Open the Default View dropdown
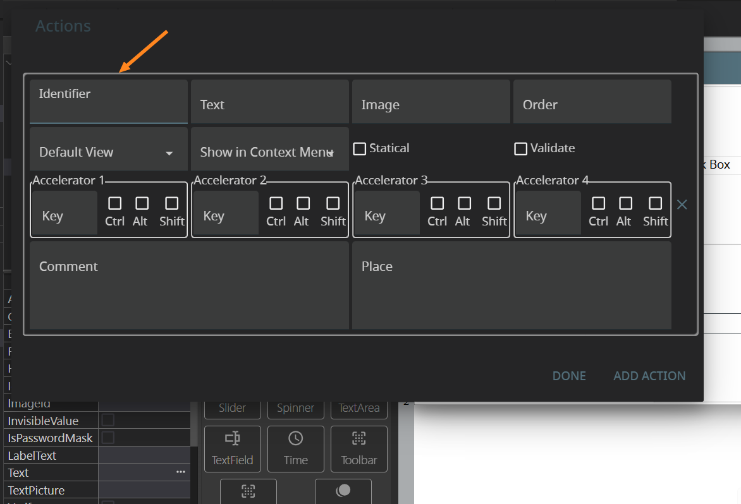The height and width of the screenshot is (504, 741). (108, 152)
